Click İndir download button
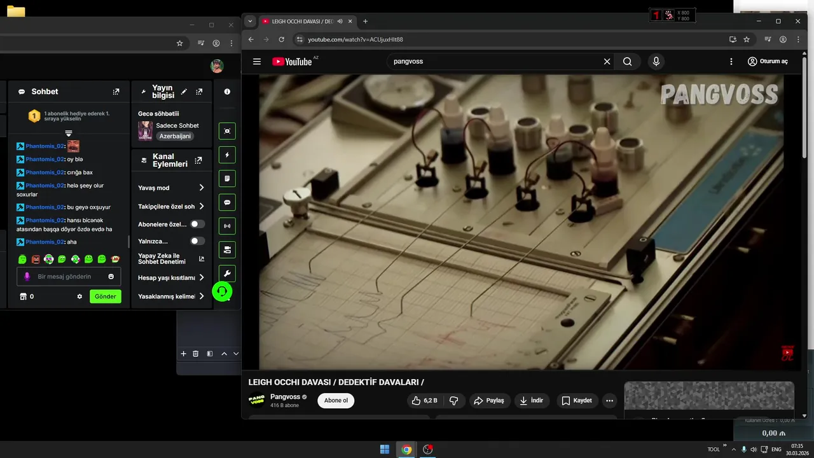The width and height of the screenshot is (814, 458). (532, 401)
